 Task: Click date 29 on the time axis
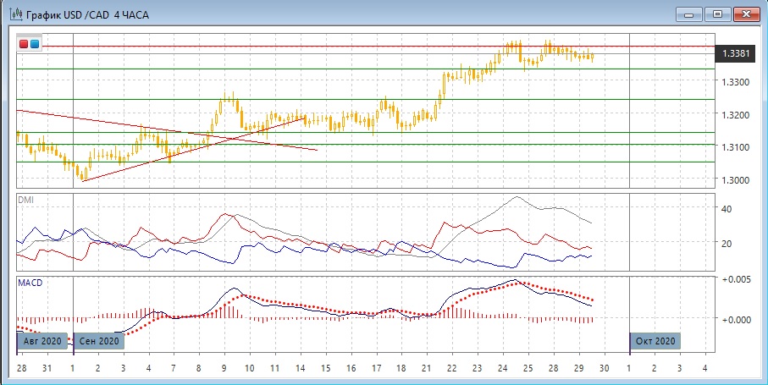point(577,369)
